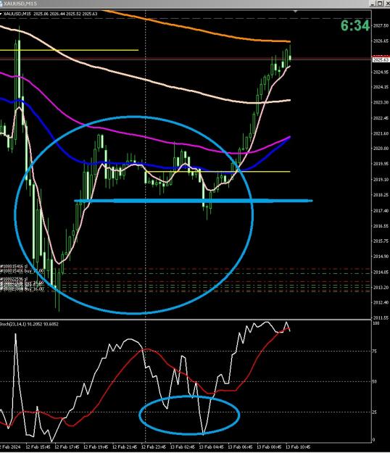
Task: Click the 12 Feb 23:45 time axis label
Action: 154,447
